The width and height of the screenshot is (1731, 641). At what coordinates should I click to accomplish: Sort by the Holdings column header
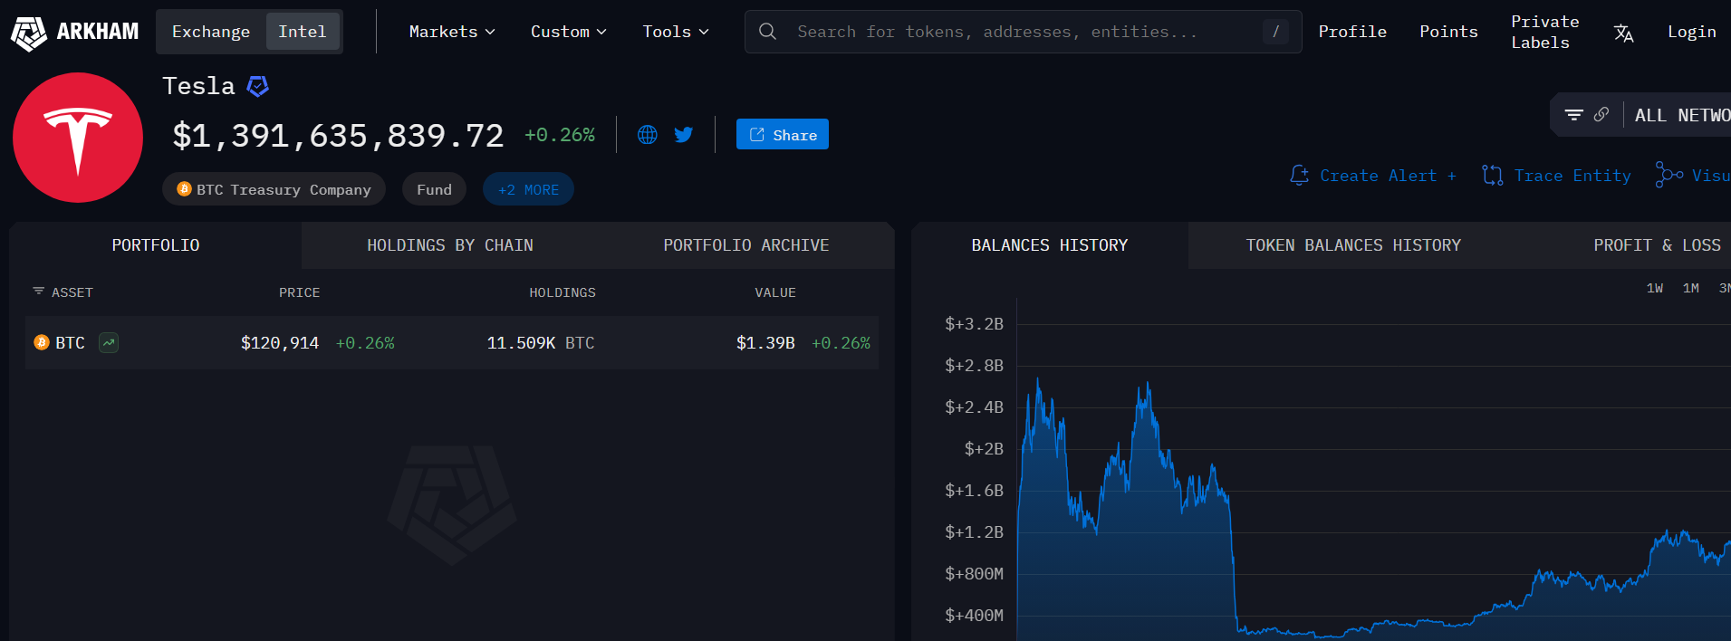tap(563, 292)
